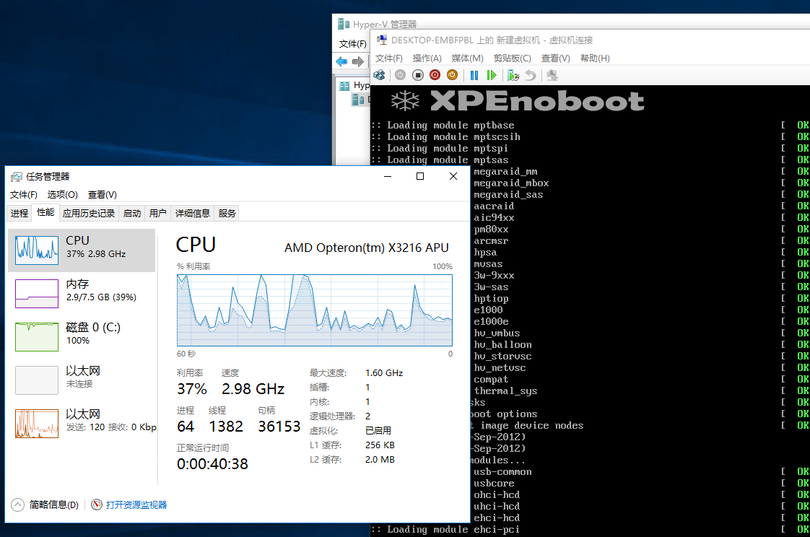Switch to the 启动 tab

[132, 213]
